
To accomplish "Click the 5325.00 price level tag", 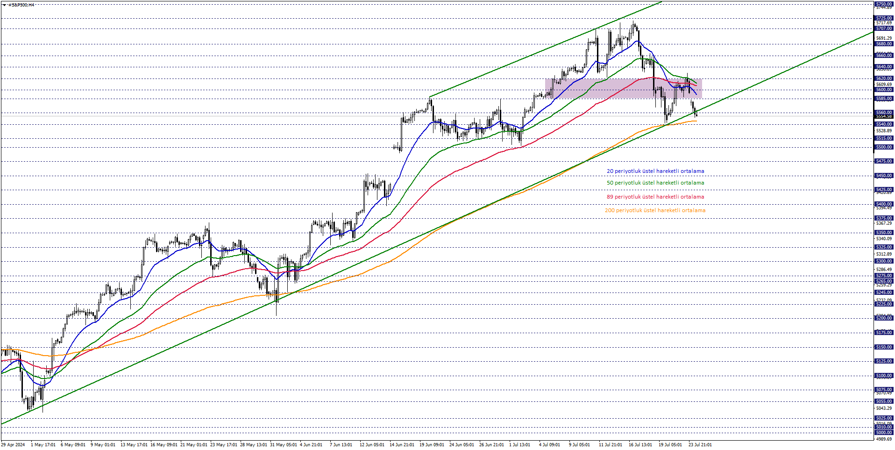I will click(883, 247).
